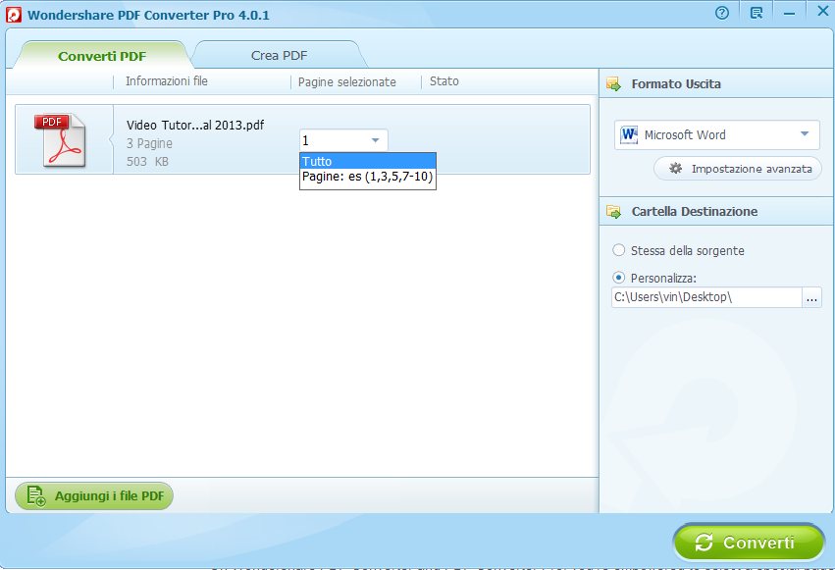
Task: Click the destination path input field
Action: (x=706, y=297)
